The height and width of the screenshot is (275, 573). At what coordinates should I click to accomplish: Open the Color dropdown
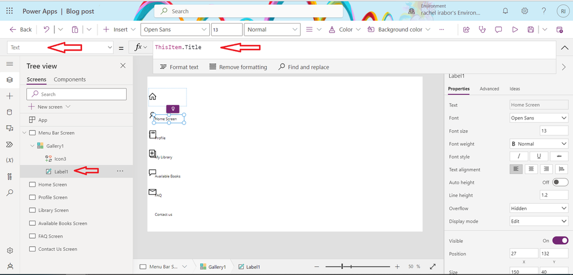[x=345, y=30]
